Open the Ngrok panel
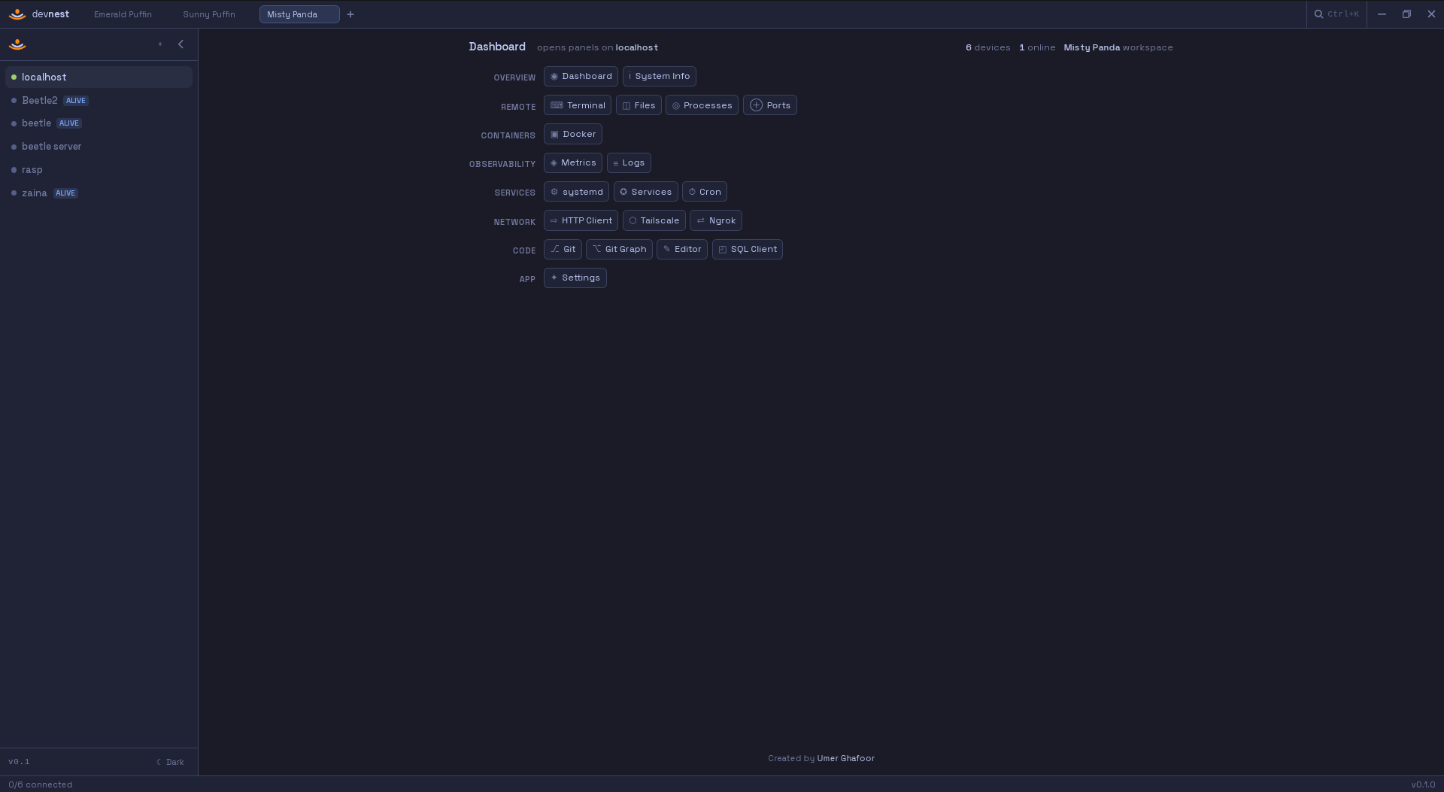Screen dimensions: 1444x792 (716, 220)
